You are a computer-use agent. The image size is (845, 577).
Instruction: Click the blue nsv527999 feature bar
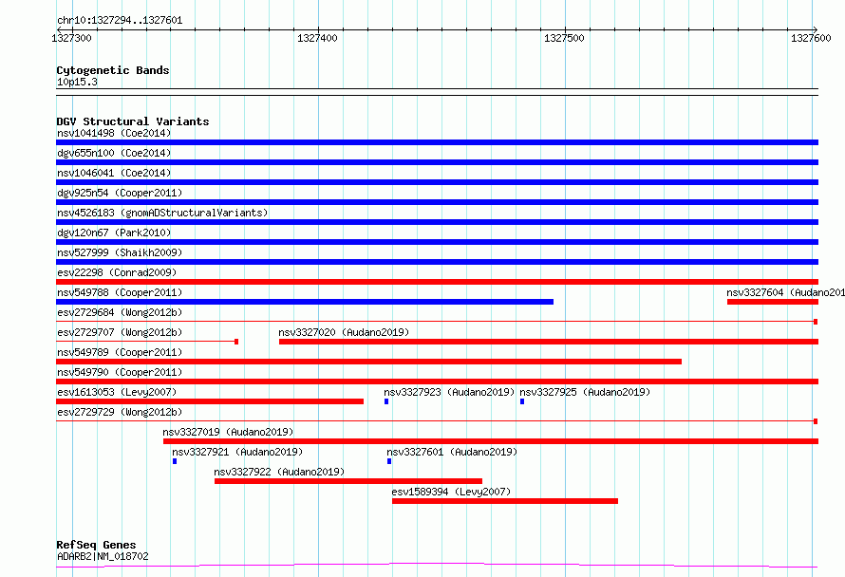click(x=437, y=262)
